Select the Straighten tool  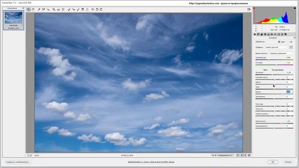pyautogui.click(x=58, y=9)
